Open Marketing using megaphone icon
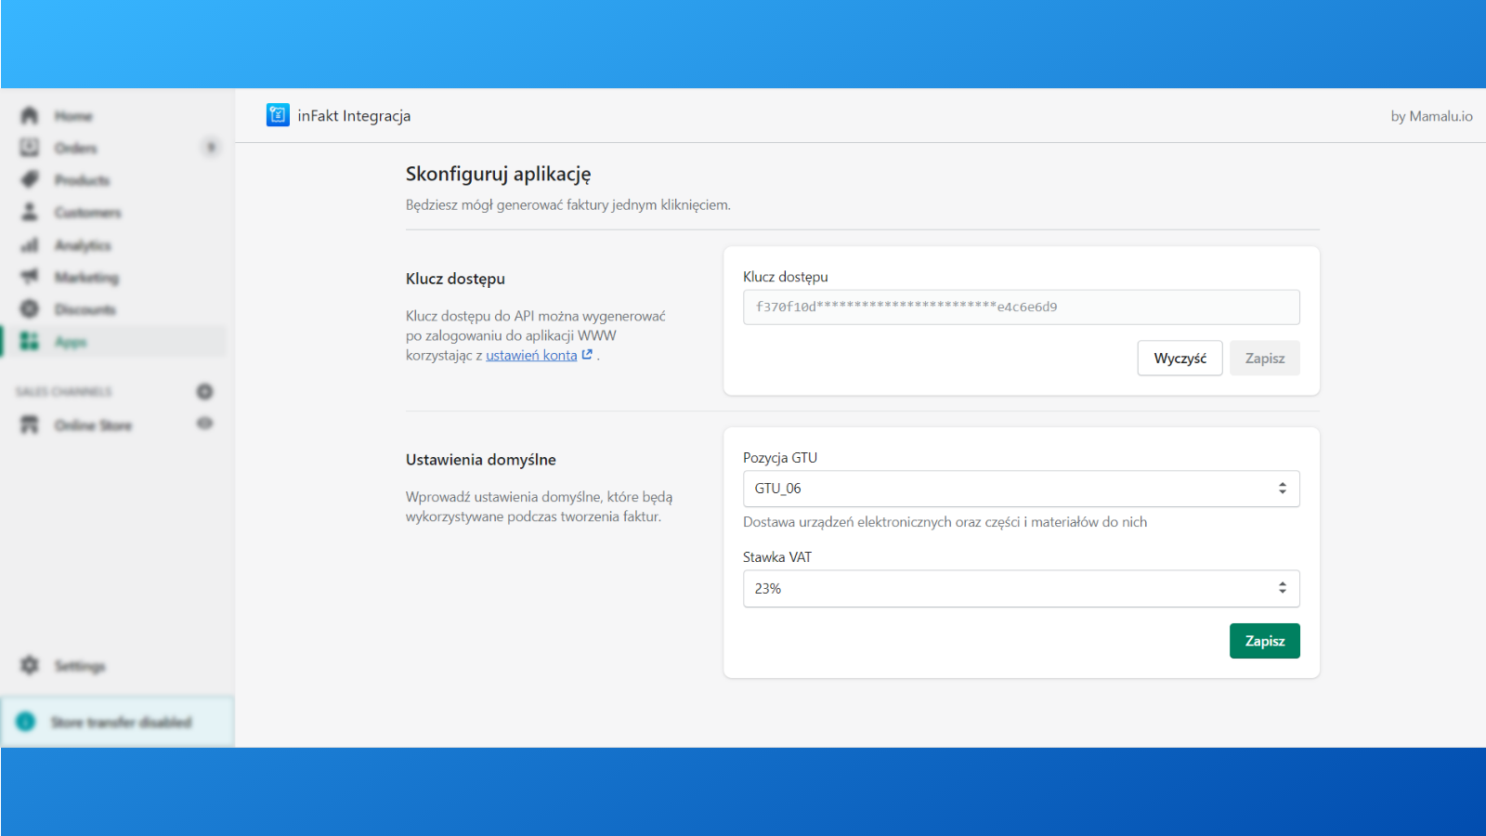This screenshot has height=836, width=1486. 30,277
